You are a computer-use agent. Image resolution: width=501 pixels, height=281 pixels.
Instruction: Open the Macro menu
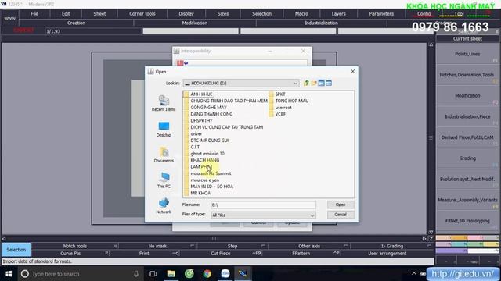click(x=301, y=14)
